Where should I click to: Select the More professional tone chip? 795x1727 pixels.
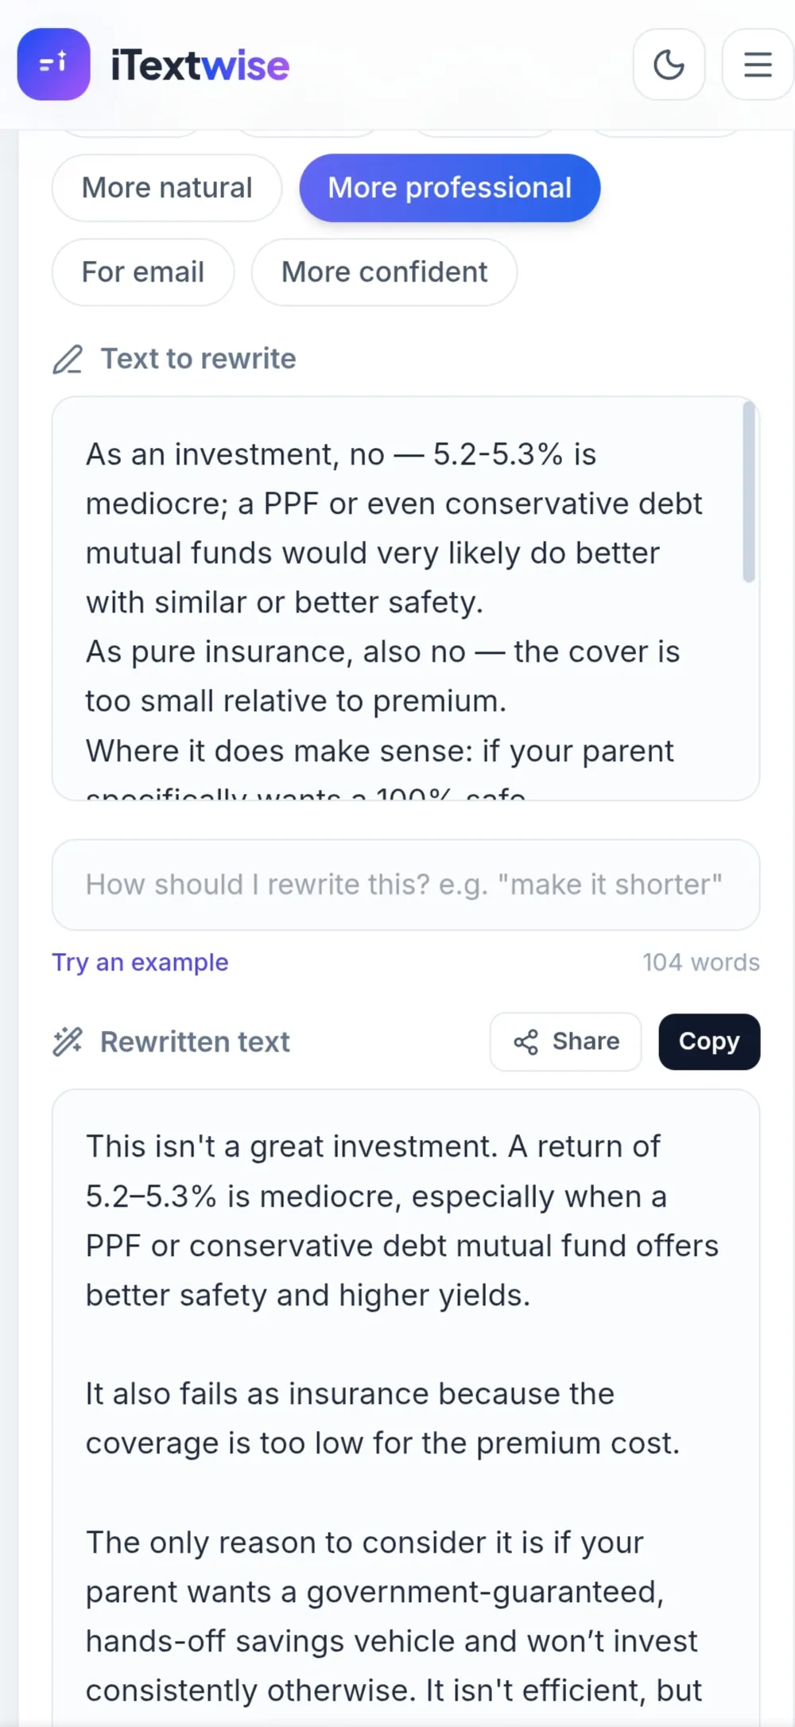click(450, 188)
